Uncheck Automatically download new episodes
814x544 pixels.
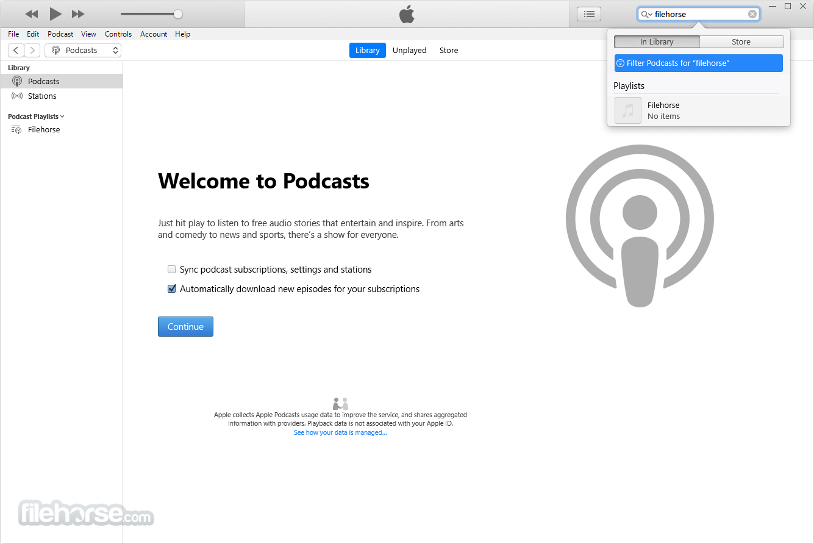coord(172,288)
